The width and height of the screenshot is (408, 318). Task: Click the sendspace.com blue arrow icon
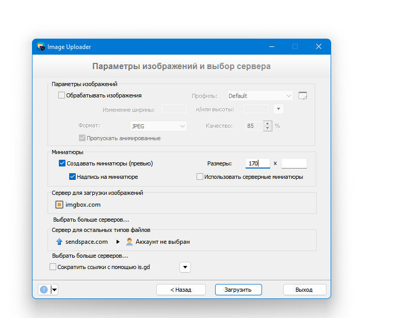[x=59, y=242]
